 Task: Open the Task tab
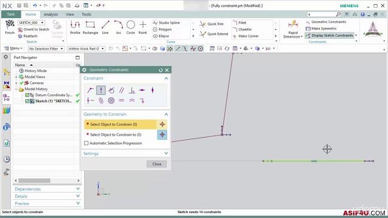[11, 15]
